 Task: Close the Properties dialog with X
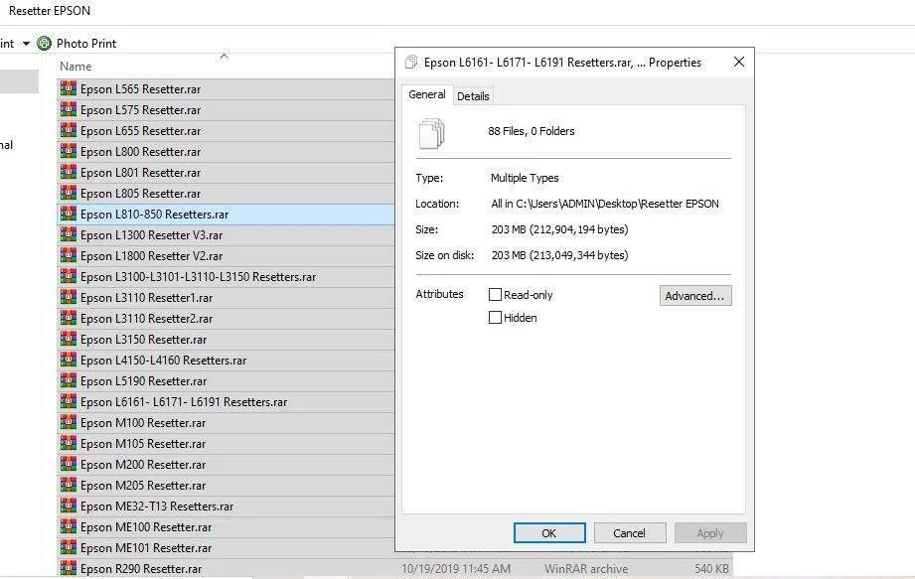(x=739, y=62)
